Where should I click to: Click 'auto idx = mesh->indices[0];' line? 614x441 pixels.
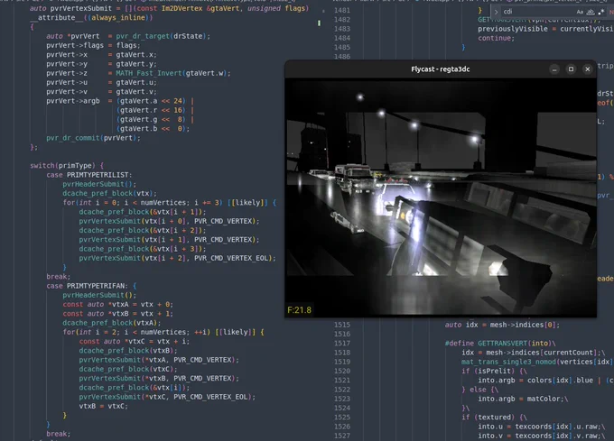click(x=502, y=325)
